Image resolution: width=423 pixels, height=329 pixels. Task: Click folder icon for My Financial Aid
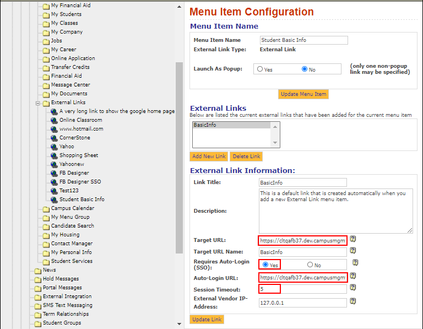[x=46, y=6]
